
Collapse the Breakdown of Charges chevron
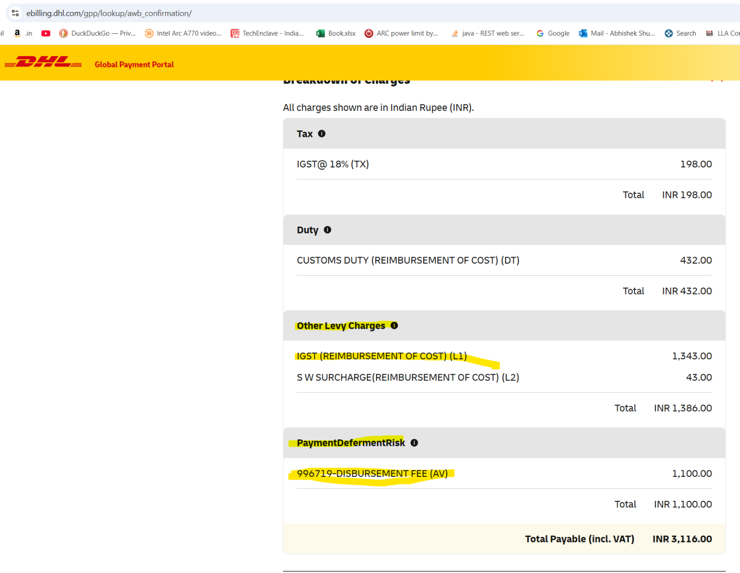tap(716, 80)
